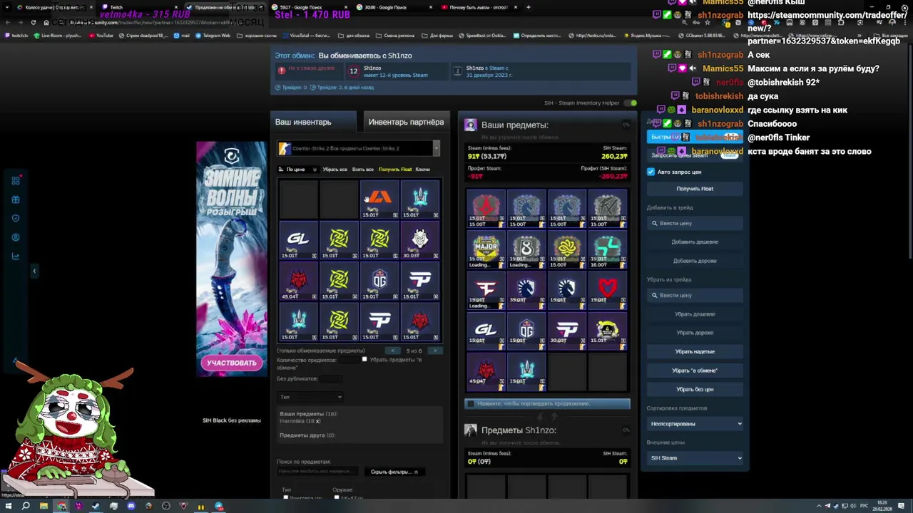Click Ключи link above inventory
913x513 pixels.
pos(422,170)
